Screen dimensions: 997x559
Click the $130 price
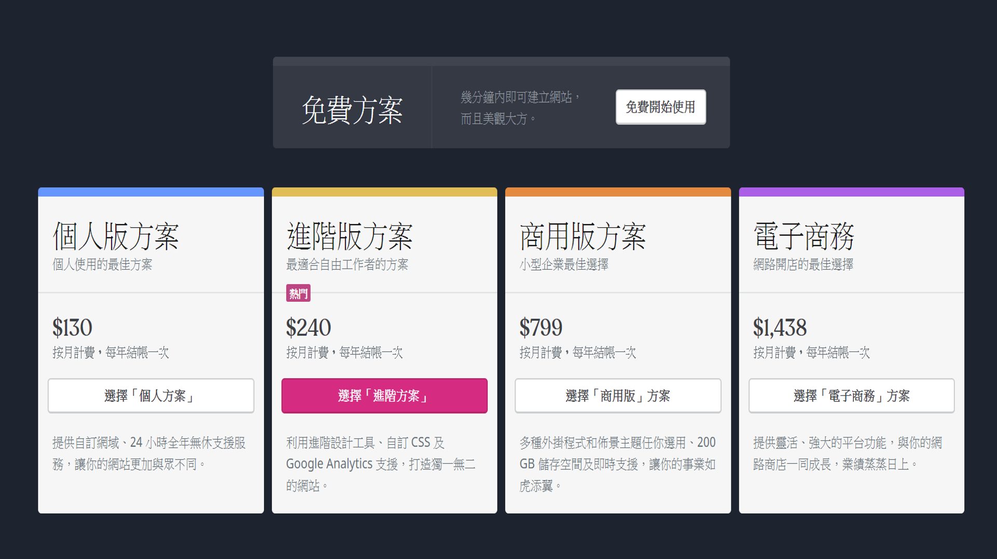pyautogui.click(x=72, y=328)
